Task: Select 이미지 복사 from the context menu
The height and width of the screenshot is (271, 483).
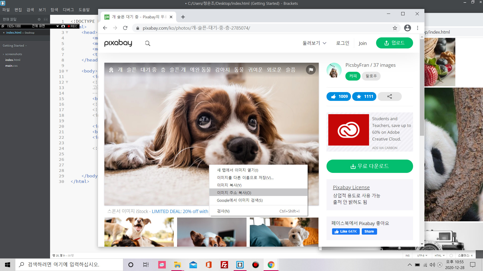Action: point(258,185)
